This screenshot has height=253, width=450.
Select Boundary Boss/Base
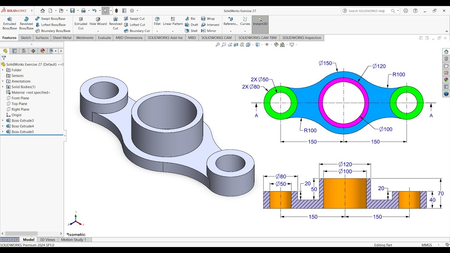point(53,31)
